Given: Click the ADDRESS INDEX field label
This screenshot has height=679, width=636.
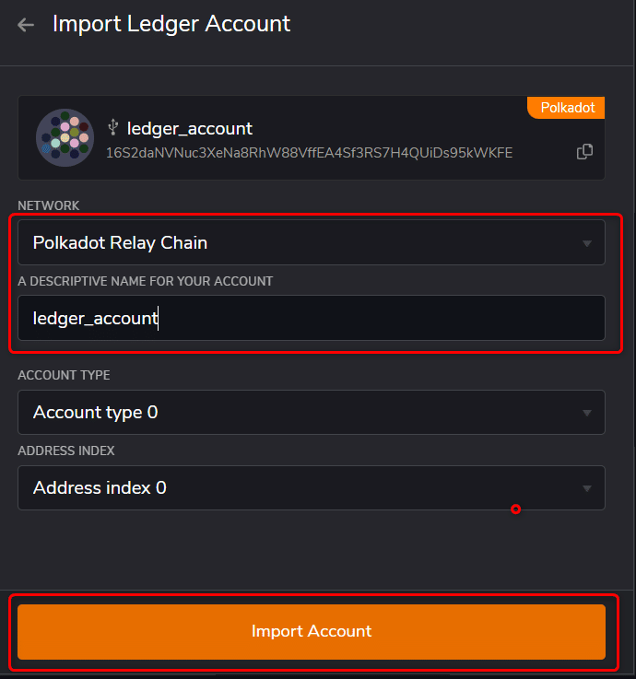Looking at the screenshot, I should (66, 451).
